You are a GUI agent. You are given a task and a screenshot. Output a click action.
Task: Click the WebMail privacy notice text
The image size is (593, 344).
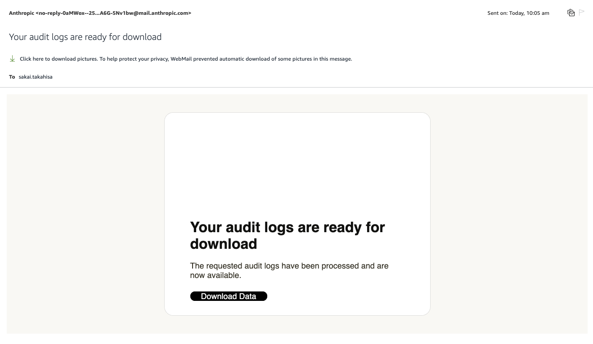(225, 59)
